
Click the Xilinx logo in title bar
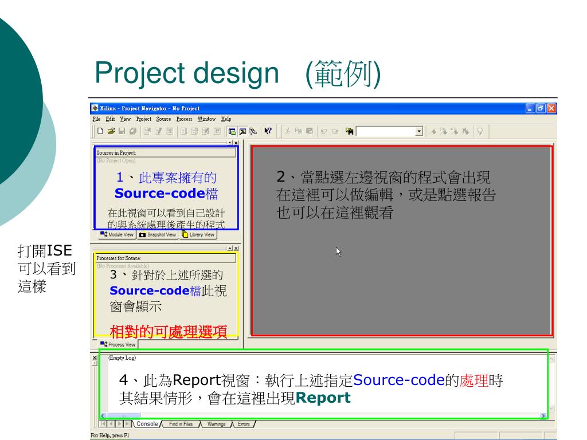point(95,108)
